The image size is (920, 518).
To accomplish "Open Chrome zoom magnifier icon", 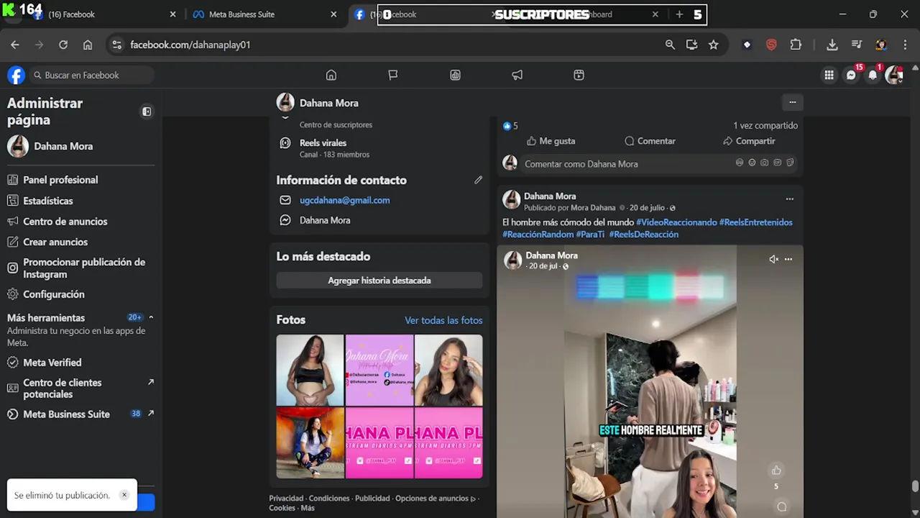I will (670, 45).
